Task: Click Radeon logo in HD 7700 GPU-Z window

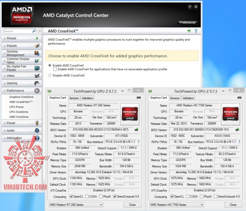Action: 231,114
